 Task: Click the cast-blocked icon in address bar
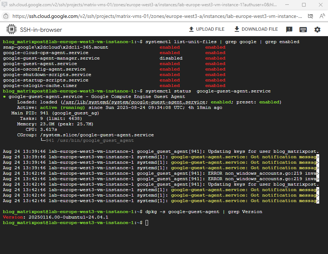(310, 16)
